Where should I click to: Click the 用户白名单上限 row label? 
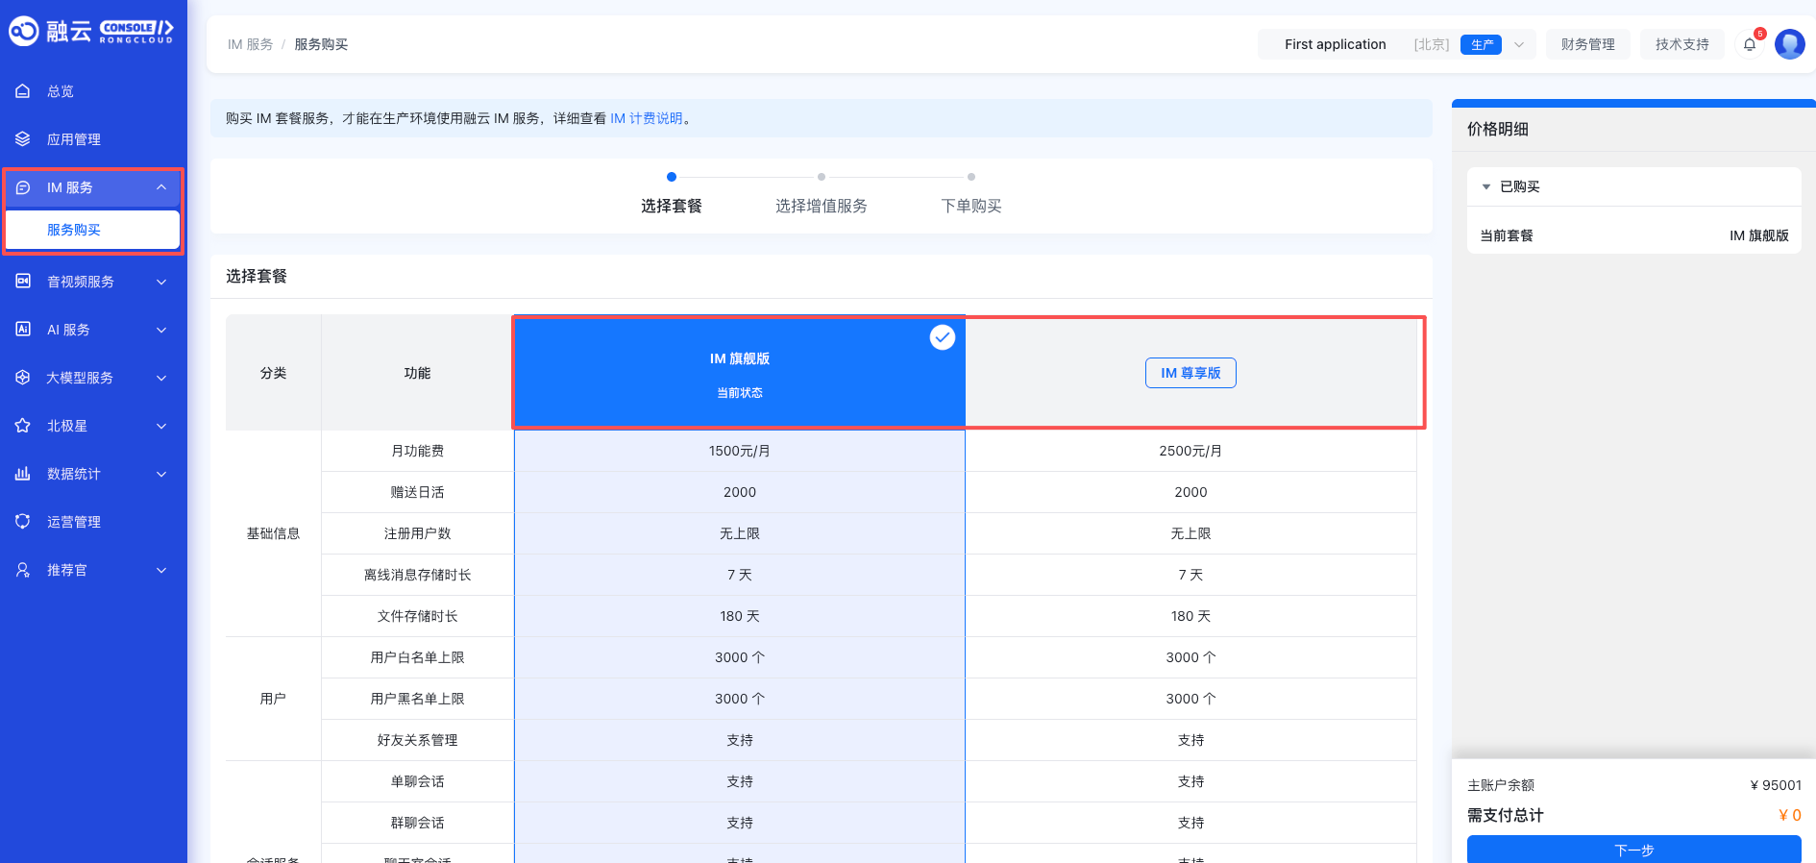coord(418,657)
